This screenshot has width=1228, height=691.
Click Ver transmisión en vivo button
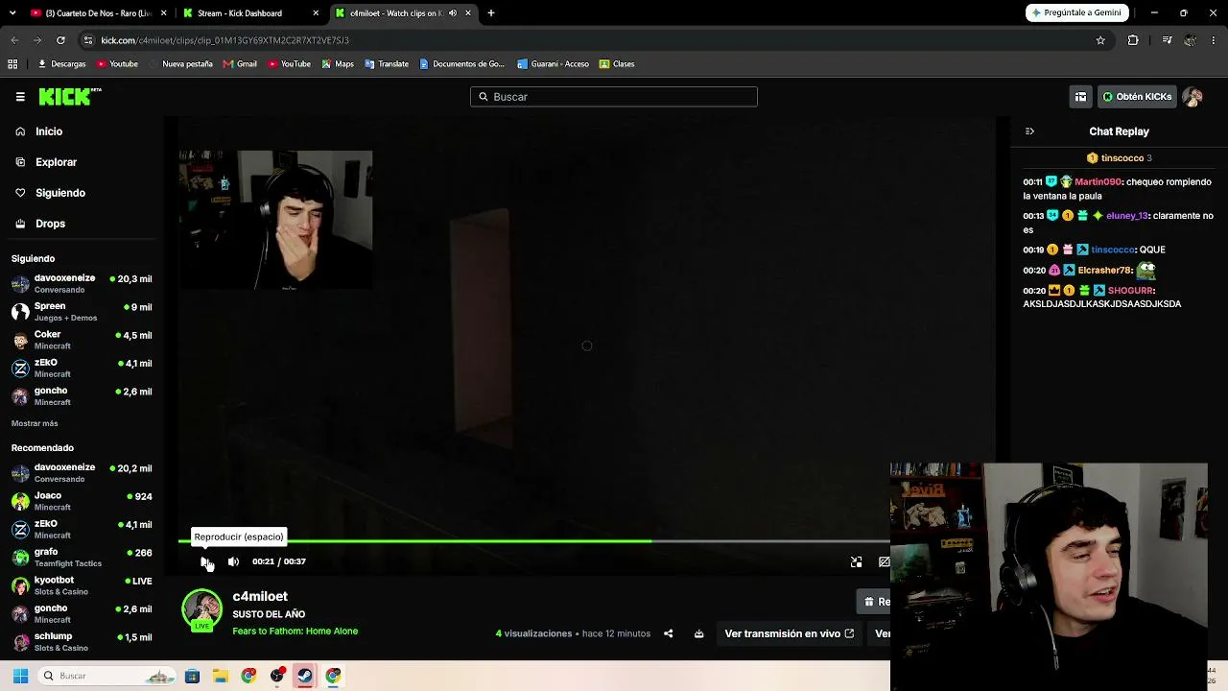coord(789,633)
